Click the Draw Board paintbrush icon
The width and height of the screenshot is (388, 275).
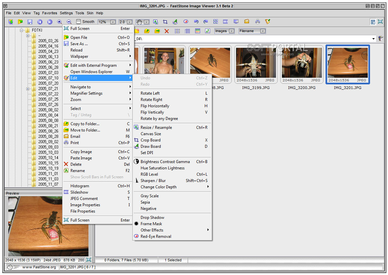pos(174,22)
